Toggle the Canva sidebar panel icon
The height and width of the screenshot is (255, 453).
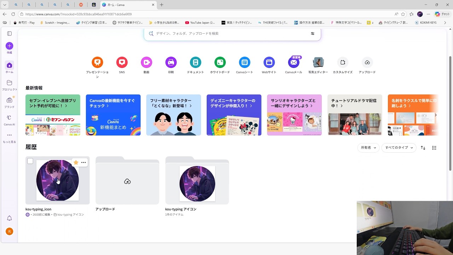[10, 34]
